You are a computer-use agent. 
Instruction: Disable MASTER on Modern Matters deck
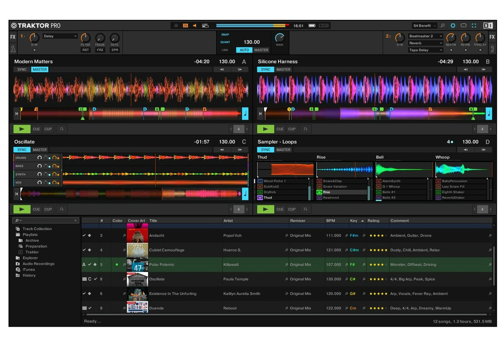(x=40, y=69)
